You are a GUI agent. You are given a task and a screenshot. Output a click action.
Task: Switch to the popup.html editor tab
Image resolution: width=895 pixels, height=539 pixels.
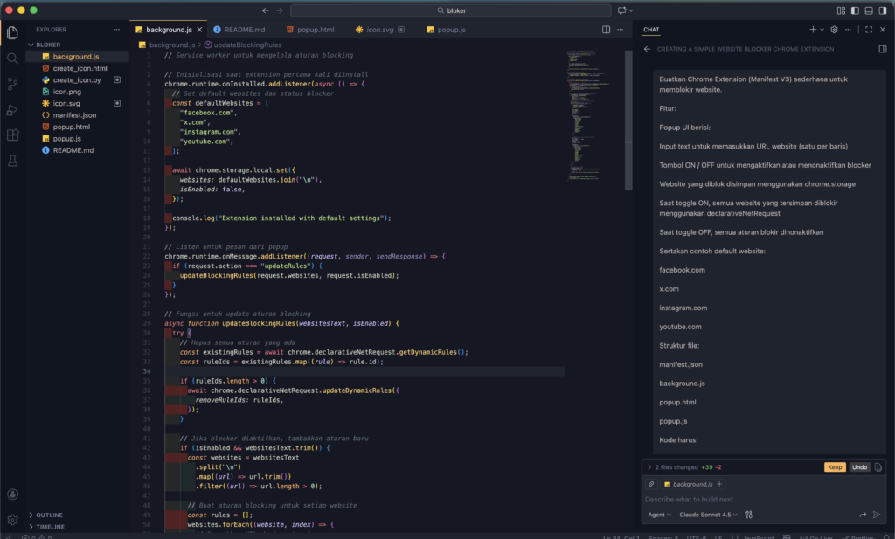click(315, 30)
